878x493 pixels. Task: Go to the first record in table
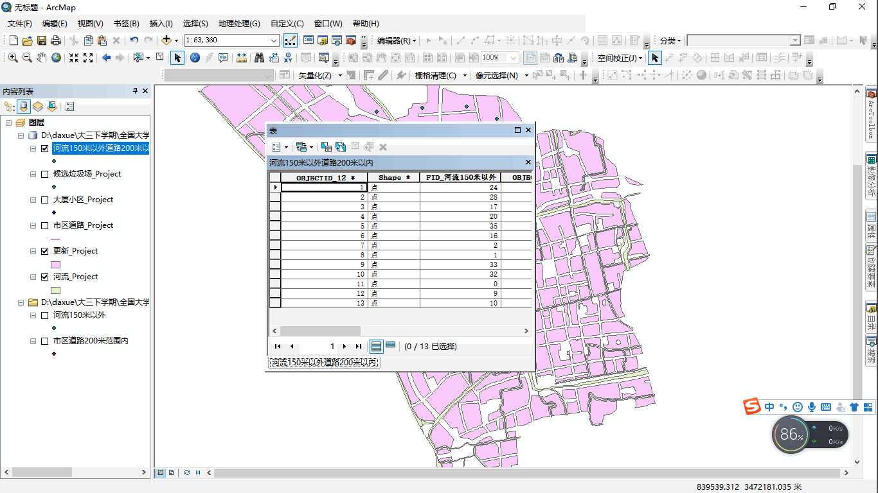[278, 346]
